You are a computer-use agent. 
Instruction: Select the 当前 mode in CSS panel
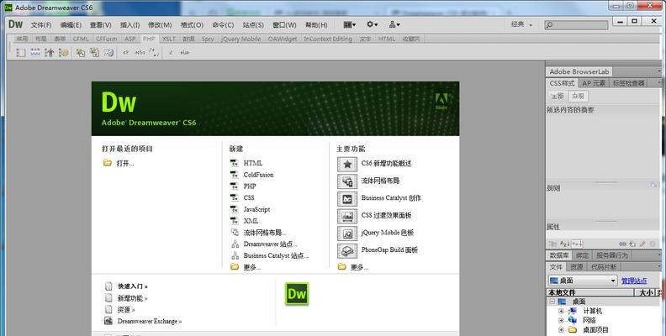[578, 96]
